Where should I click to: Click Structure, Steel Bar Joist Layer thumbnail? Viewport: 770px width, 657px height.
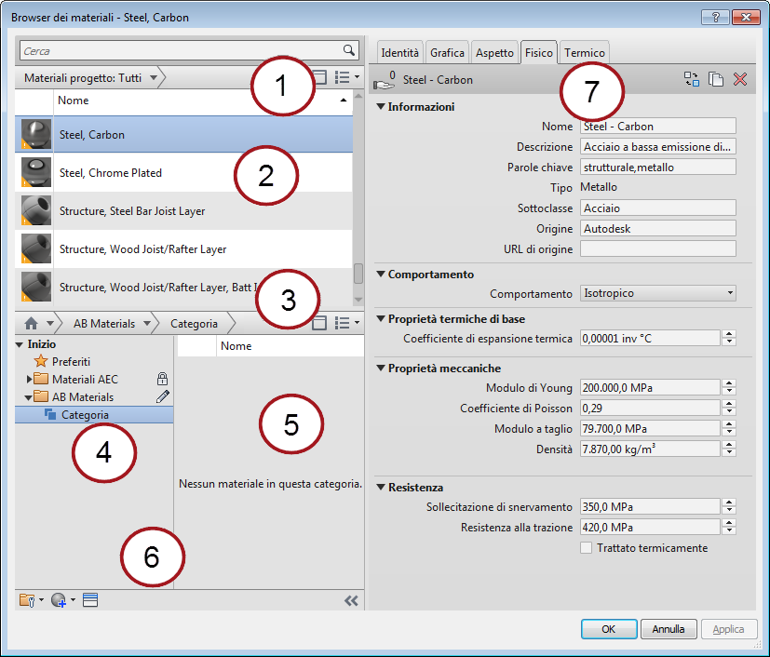pyautogui.click(x=36, y=210)
